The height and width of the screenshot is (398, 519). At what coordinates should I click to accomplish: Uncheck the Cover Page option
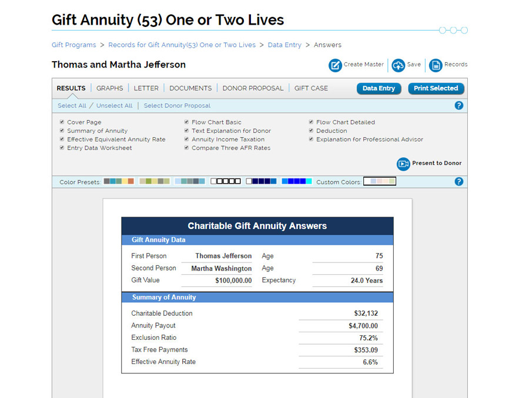62,122
